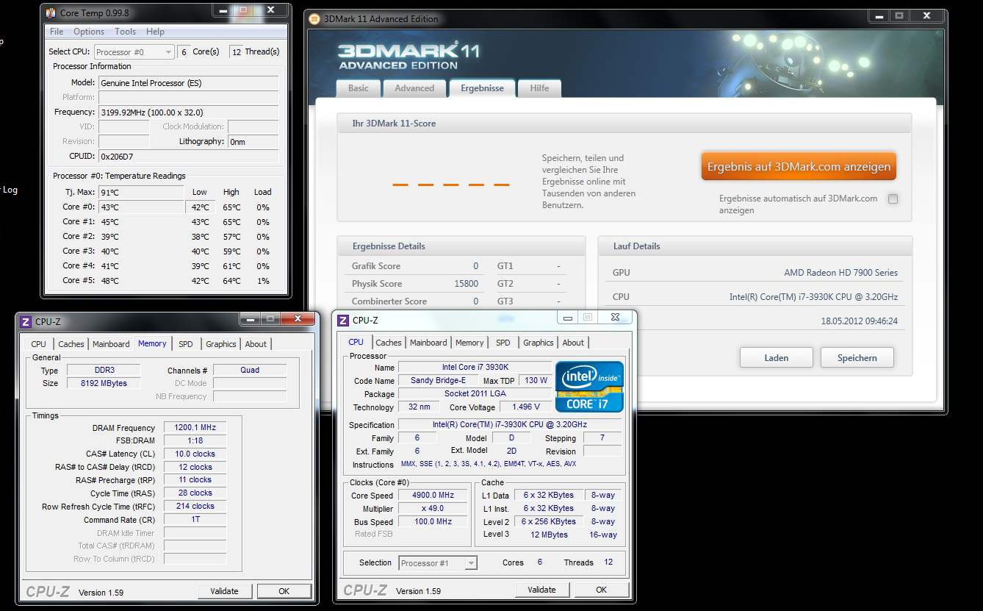
Task: Click Validate in front CPU-Z CPU window
Action: tap(542, 590)
